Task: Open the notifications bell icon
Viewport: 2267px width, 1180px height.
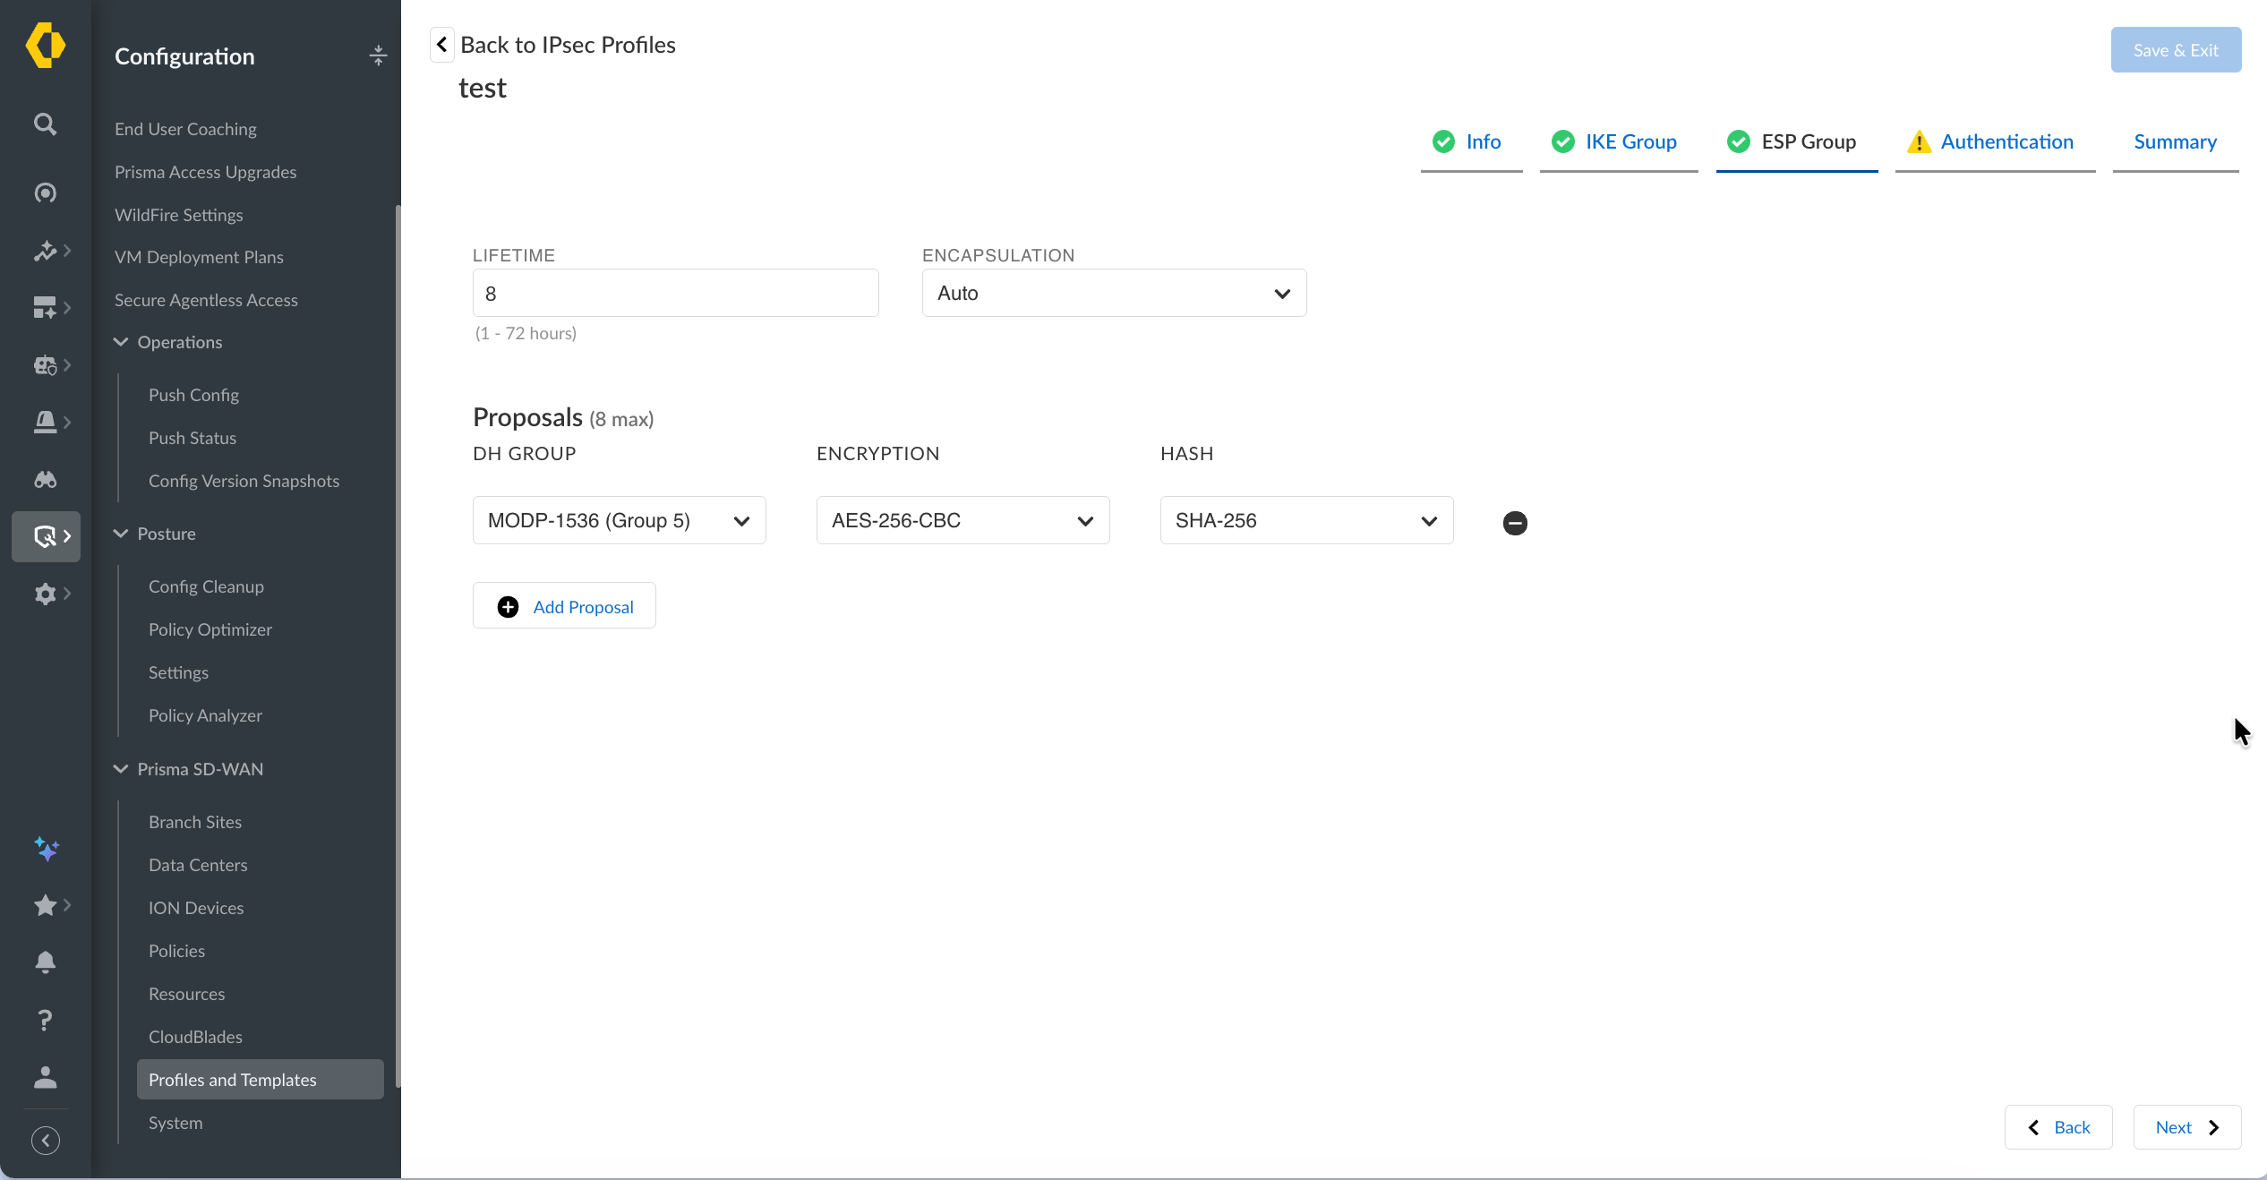Action: click(x=45, y=962)
